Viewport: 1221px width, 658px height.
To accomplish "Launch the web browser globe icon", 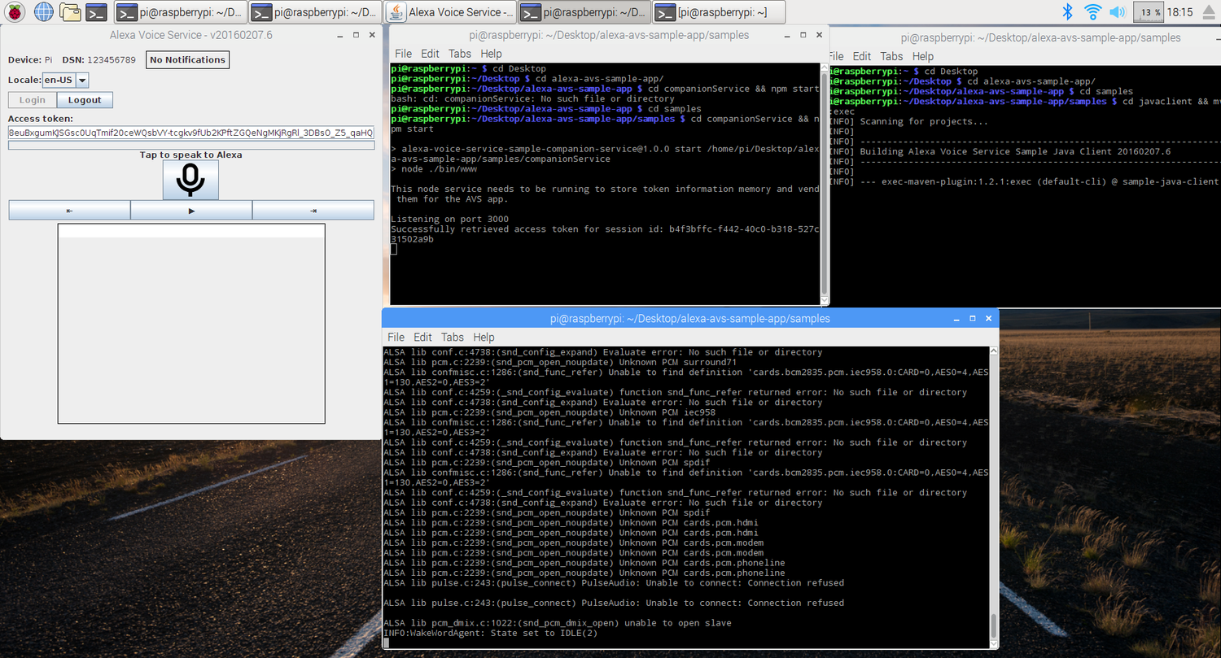I will pos(43,12).
